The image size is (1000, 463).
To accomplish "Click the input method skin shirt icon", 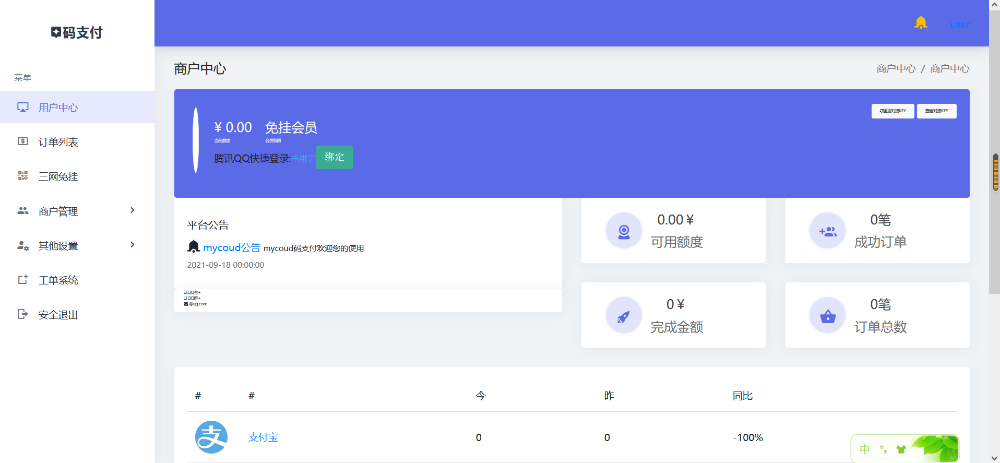I will (x=901, y=449).
